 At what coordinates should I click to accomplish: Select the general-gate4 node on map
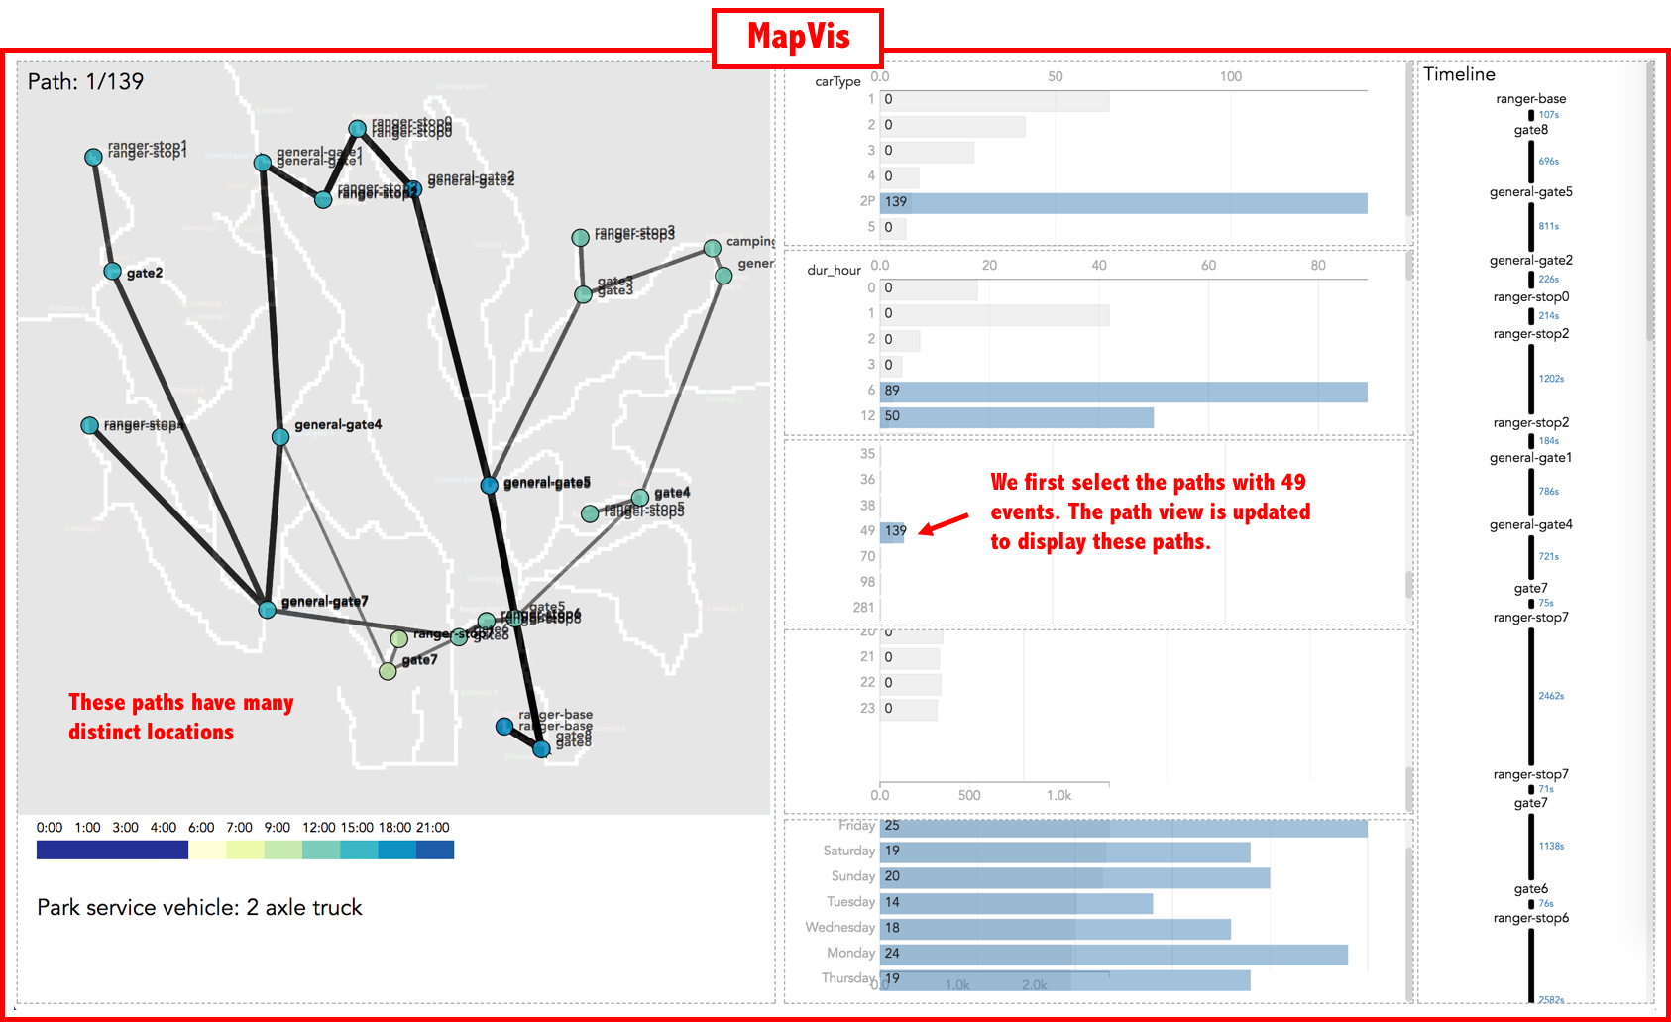pos(280,437)
